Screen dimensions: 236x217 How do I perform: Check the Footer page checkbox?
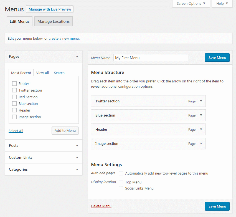14,84
